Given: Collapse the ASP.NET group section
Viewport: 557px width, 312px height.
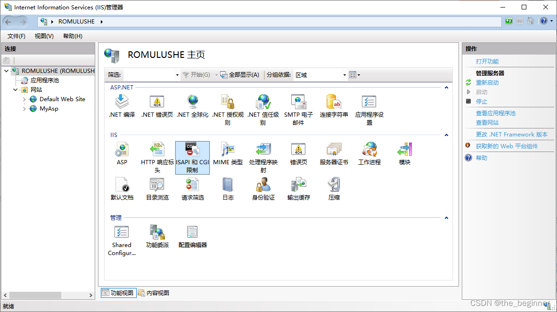Looking at the screenshot, I should click(447, 88).
